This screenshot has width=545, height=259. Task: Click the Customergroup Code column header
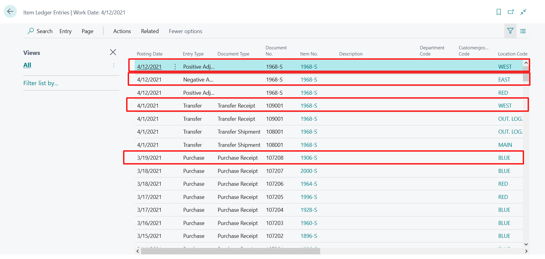(474, 51)
